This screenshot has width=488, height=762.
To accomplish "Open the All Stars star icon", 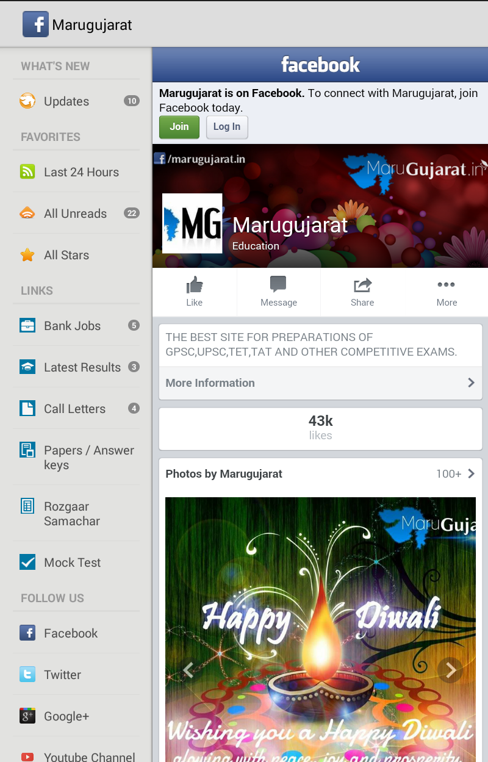I will pos(27,255).
